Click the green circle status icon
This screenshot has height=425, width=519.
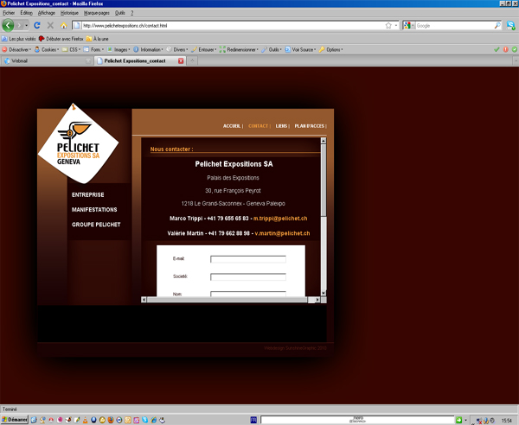515,49
